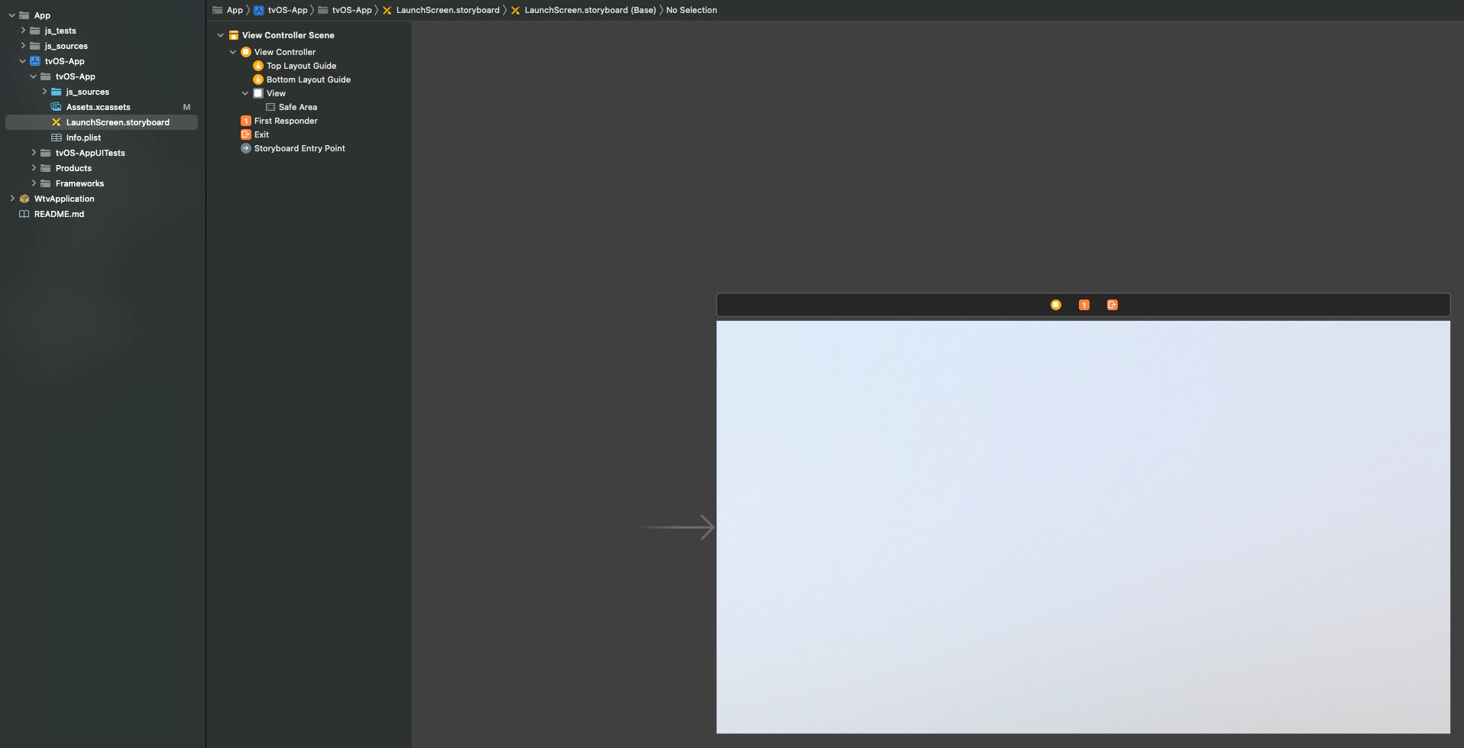Open the Info.plist file
This screenshot has width=1464, height=748.
coord(83,138)
